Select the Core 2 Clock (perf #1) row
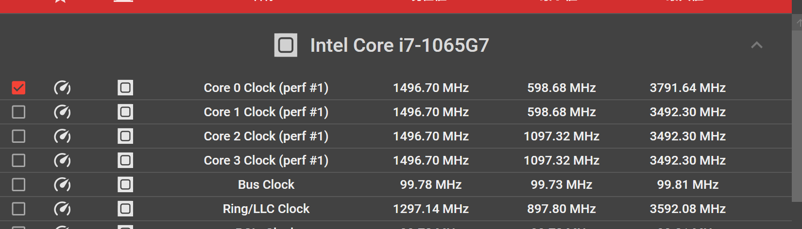Image resolution: width=802 pixels, height=229 pixels. 396,136
